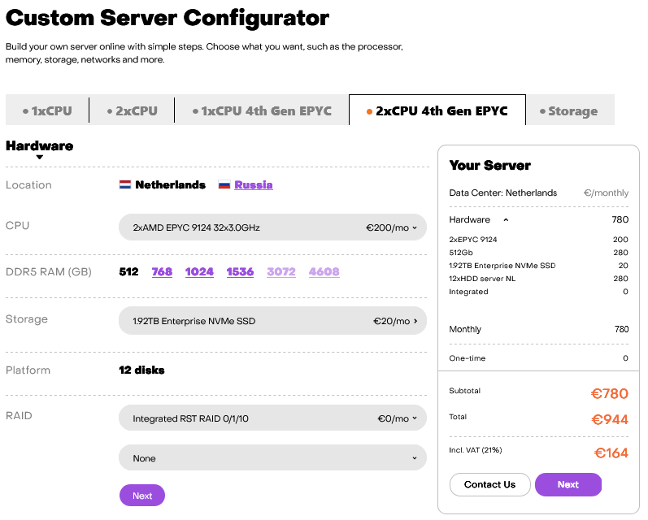Click the Russia flag icon
648x520 pixels.
click(x=224, y=185)
